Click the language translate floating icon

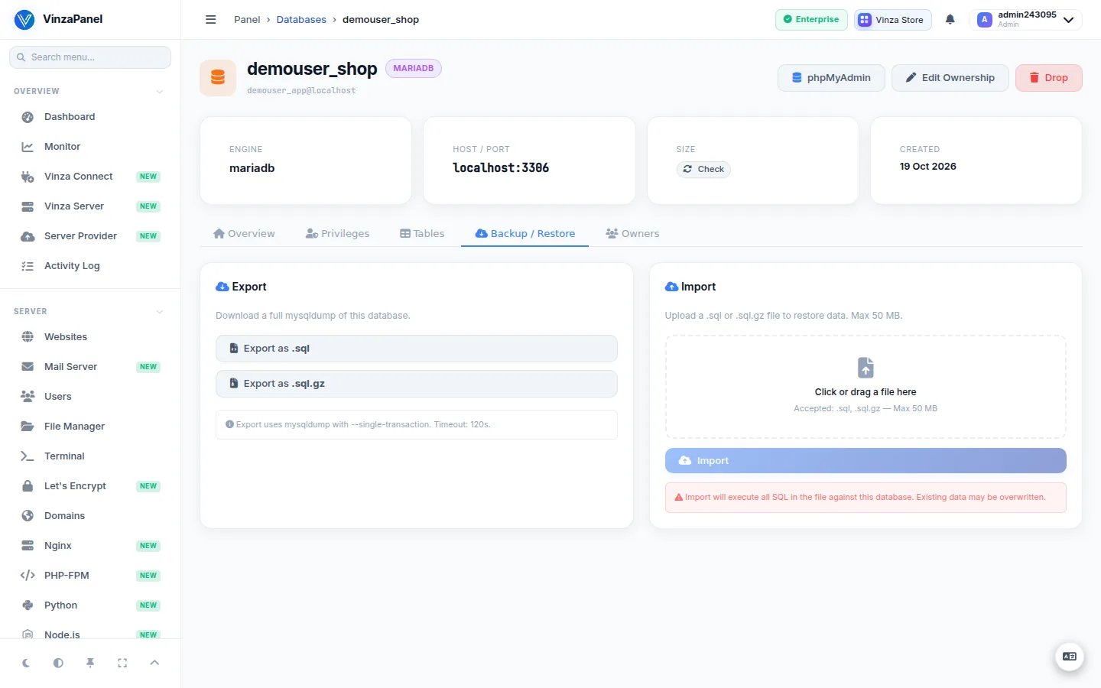pos(1070,657)
